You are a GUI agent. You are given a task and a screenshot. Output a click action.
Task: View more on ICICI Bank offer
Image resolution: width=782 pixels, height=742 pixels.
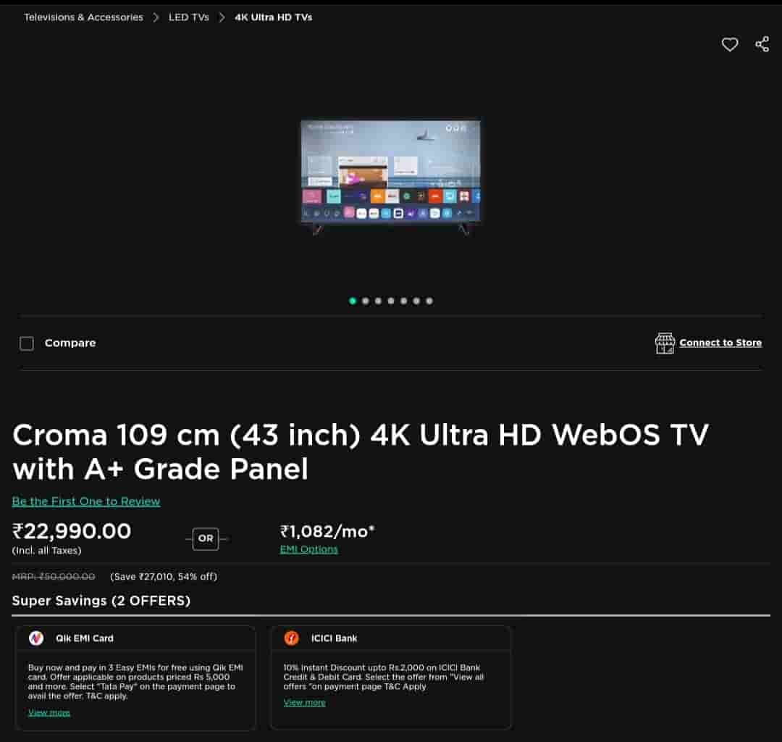pyautogui.click(x=304, y=703)
